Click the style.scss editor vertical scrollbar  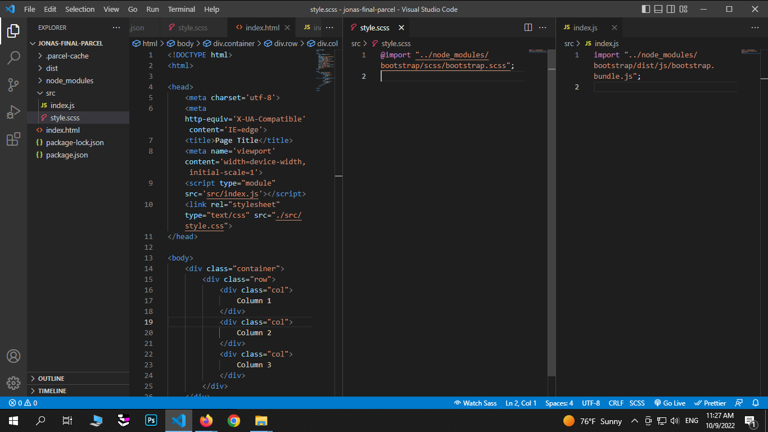pyautogui.click(x=552, y=225)
